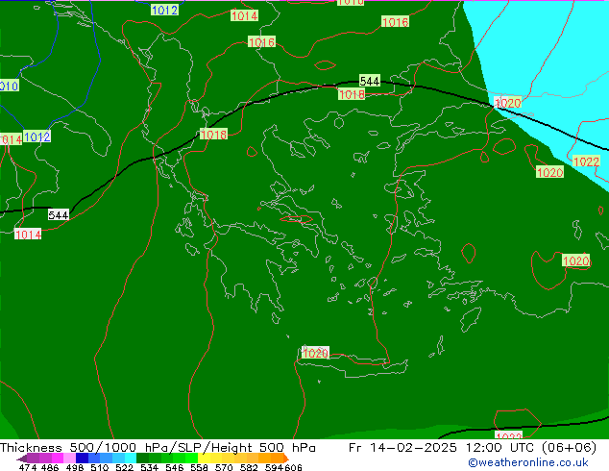Image resolution: width=609 pixels, height=471 pixels.
Task: Click the forecast time 'Fr 14-02-2025 12:00 UTC (06+06)'
Action: pyautogui.click(x=473, y=448)
